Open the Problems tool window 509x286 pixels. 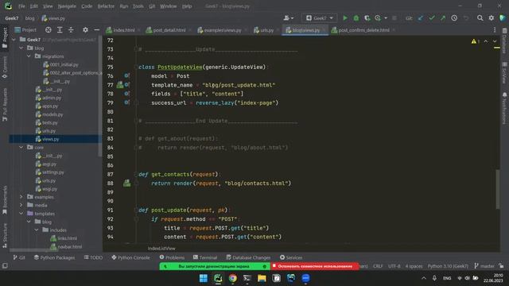pos(172,257)
